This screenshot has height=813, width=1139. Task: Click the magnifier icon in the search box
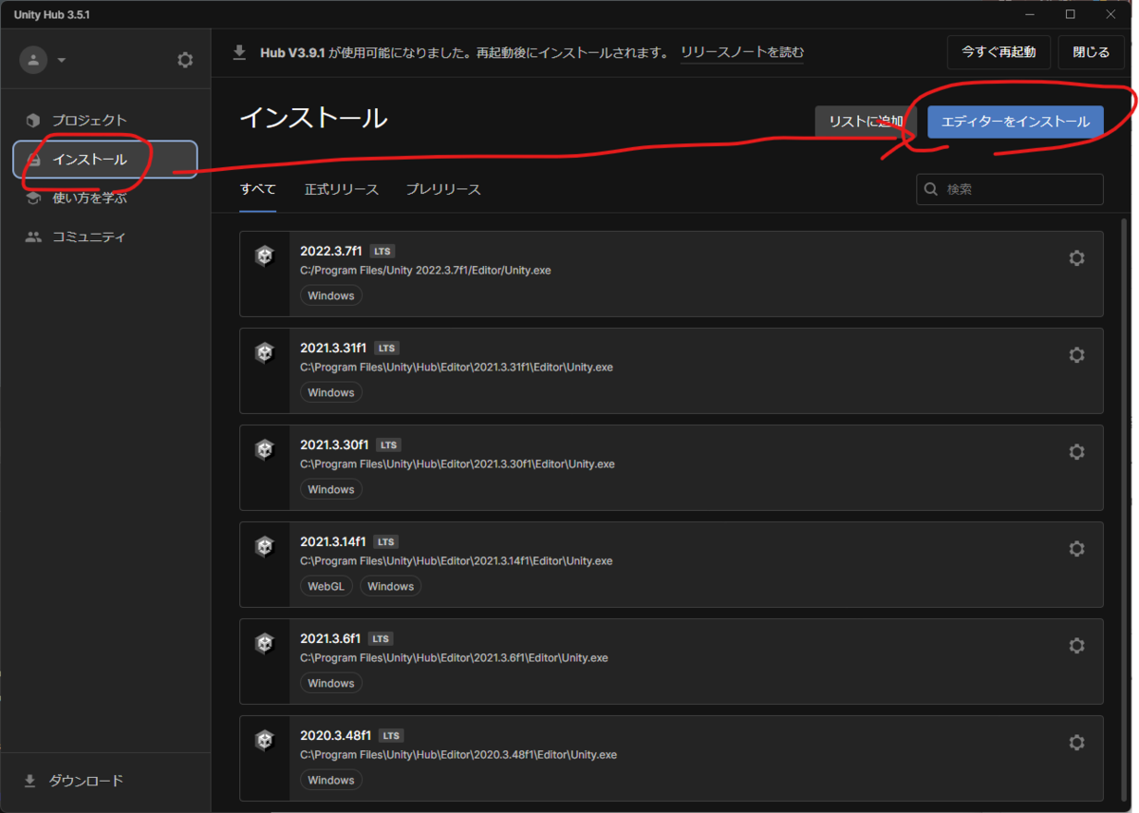click(929, 189)
